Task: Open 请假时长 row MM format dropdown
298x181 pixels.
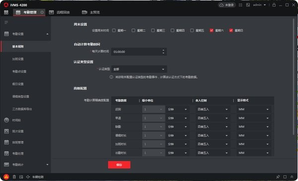Action: coord(254,136)
